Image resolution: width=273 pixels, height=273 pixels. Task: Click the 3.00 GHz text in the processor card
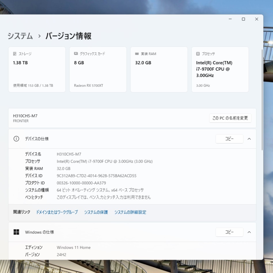point(203,86)
